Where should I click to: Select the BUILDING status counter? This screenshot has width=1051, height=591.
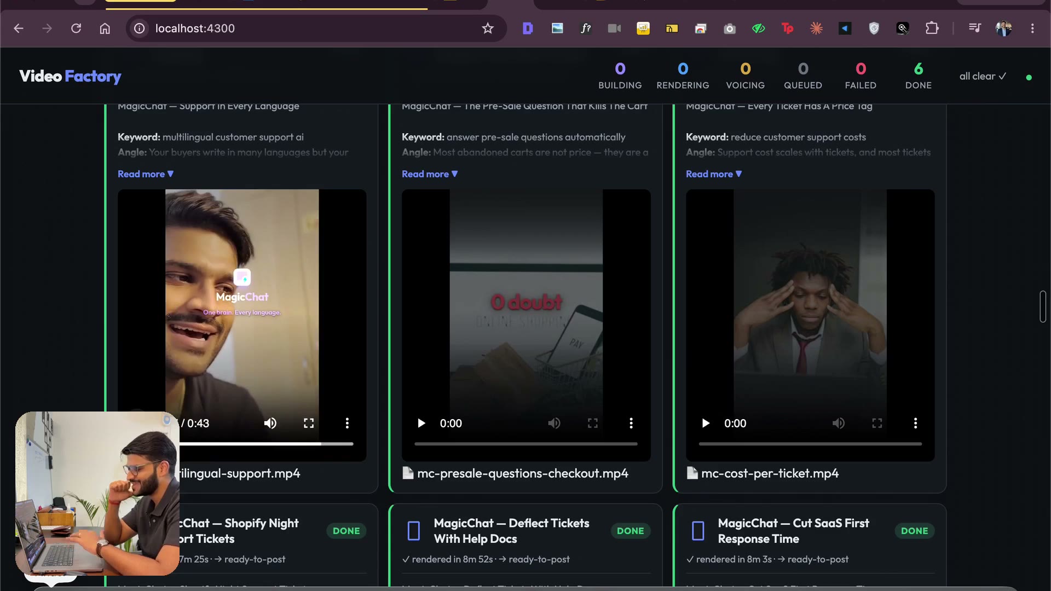click(620, 76)
